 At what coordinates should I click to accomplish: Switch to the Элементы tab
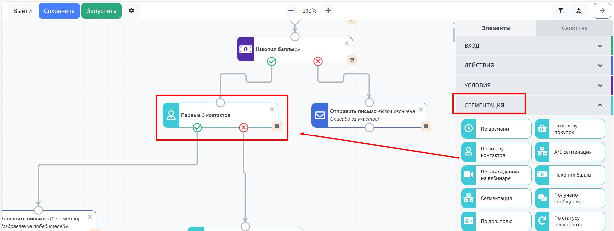coord(496,28)
